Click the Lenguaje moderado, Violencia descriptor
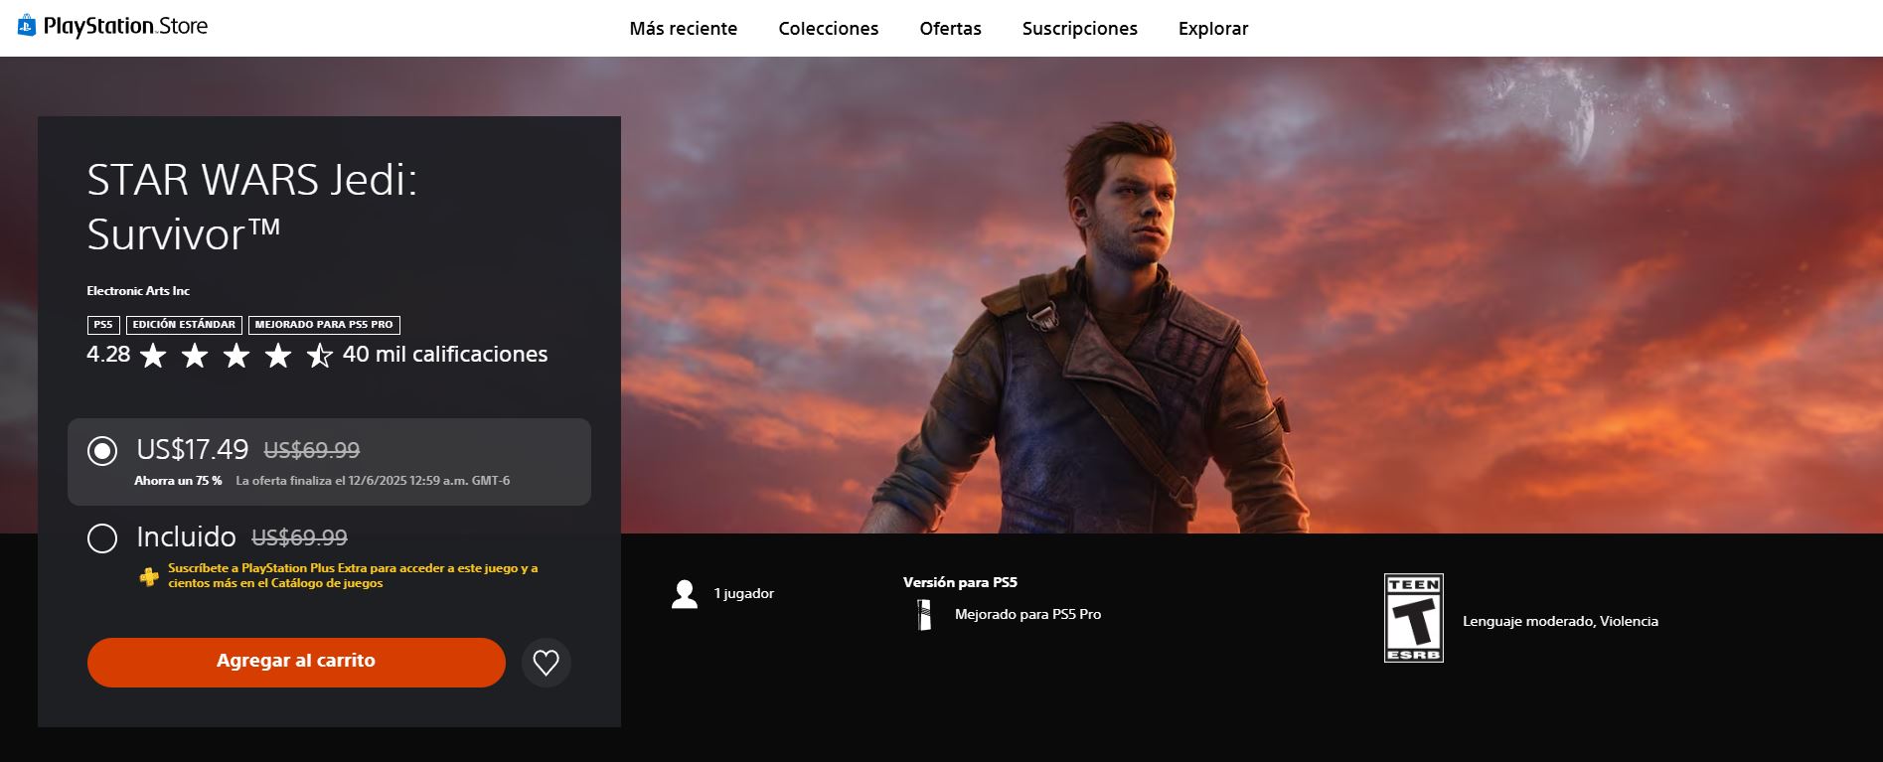Image resolution: width=1883 pixels, height=762 pixels. [x=1560, y=621]
